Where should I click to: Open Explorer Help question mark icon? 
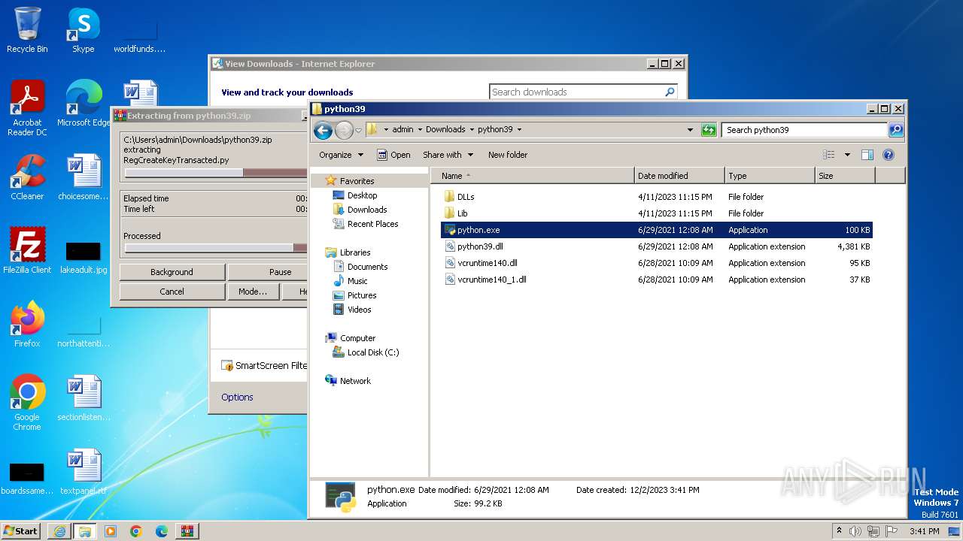tap(889, 155)
